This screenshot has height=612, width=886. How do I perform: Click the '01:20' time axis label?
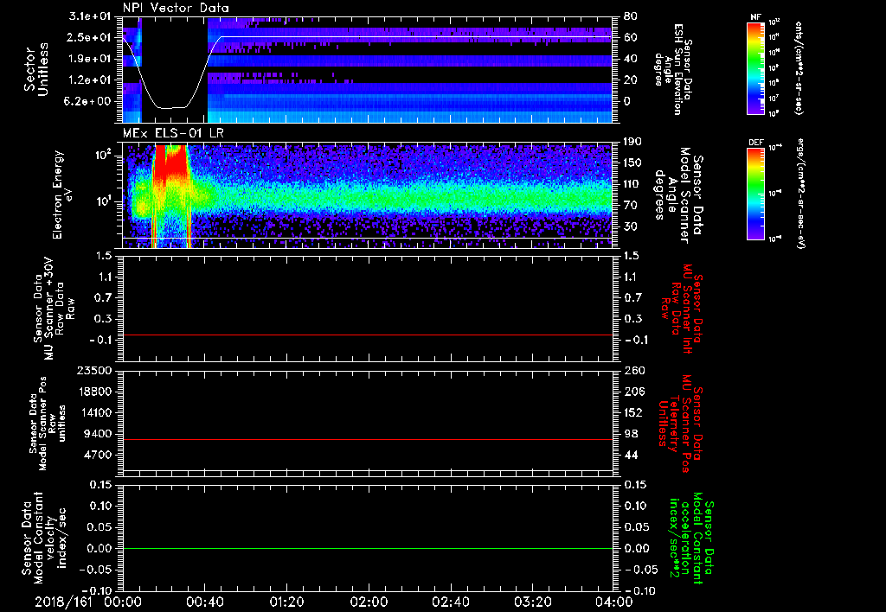pyautogui.click(x=286, y=602)
